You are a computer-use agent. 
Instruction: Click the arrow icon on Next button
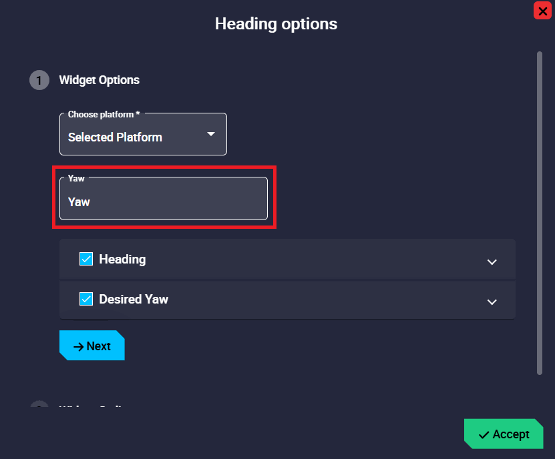click(78, 346)
